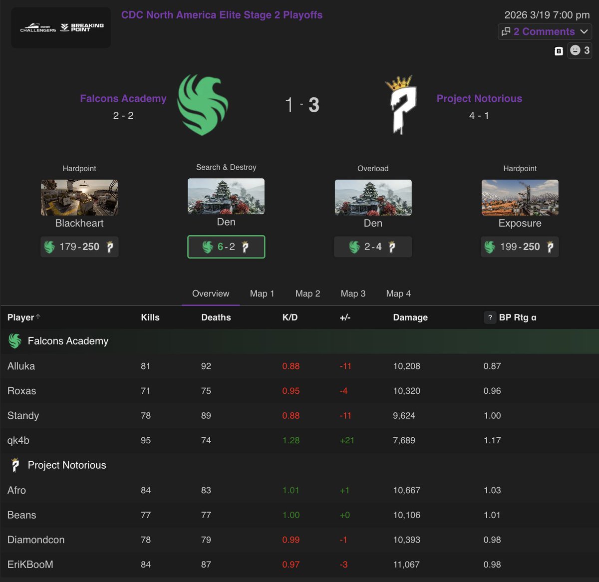Screen dimensions: 599x582
Task: Sort table by Damage column
Action: click(410, 317)
